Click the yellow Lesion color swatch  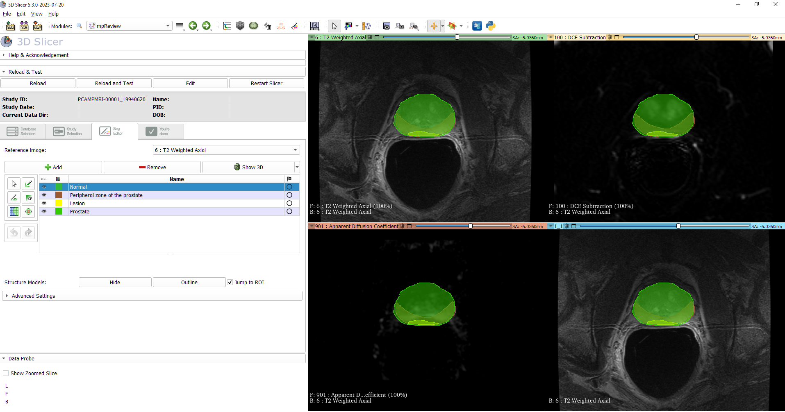pos(59,204)
